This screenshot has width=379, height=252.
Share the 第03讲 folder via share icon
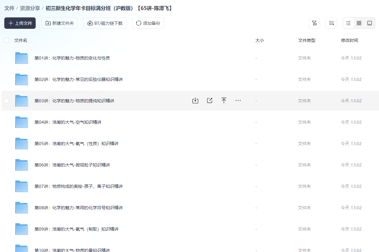[209, 100]
